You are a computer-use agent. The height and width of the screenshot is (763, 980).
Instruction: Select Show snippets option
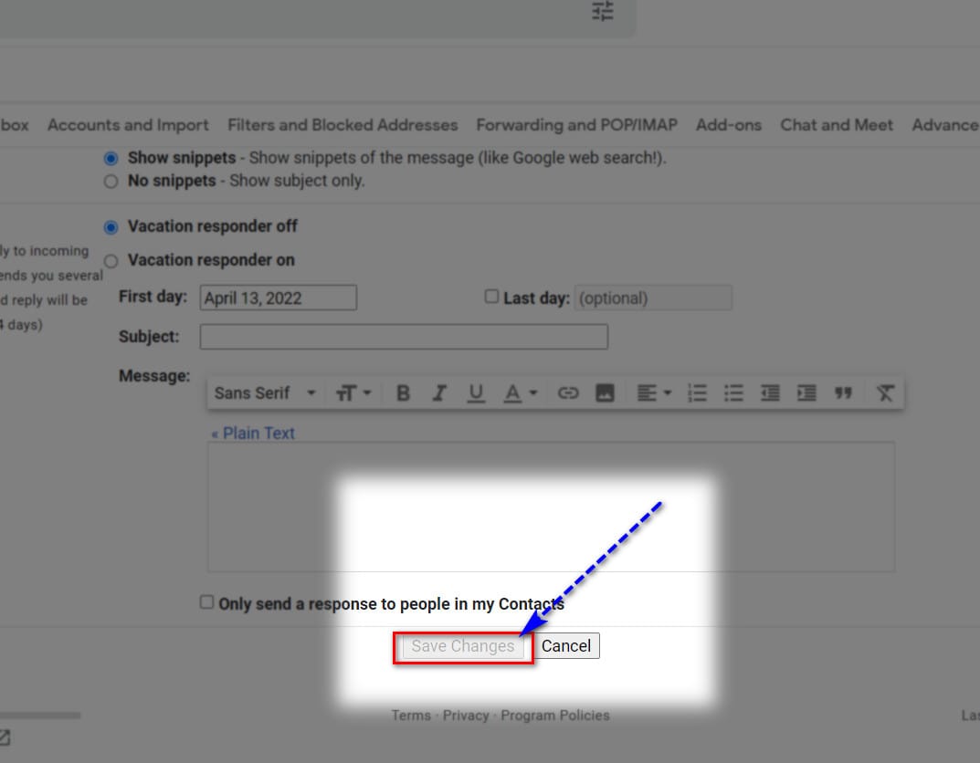point(111,159)
